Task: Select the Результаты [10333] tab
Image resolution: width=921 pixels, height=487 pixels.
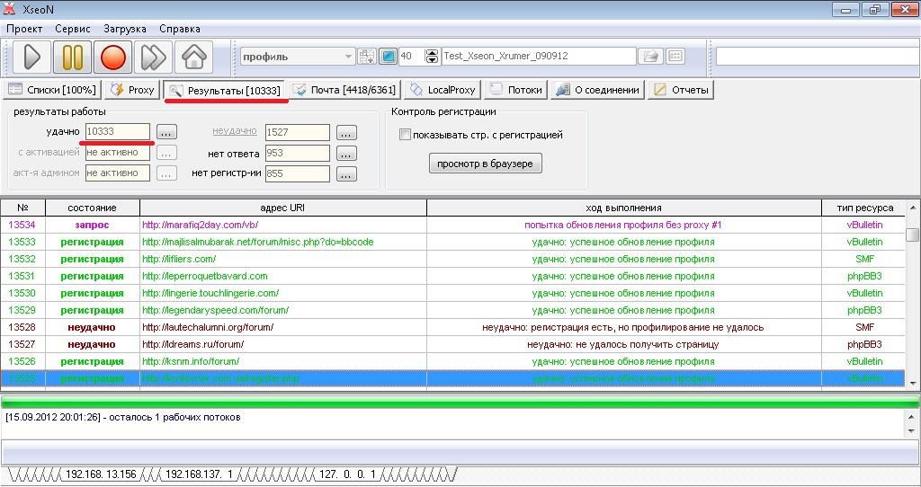Action: [224, 91]
